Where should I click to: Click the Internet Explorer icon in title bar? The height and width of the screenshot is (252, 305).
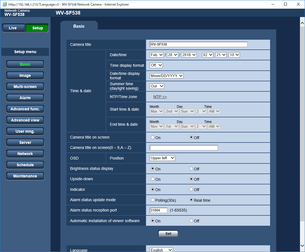click(x=5, y=4)
